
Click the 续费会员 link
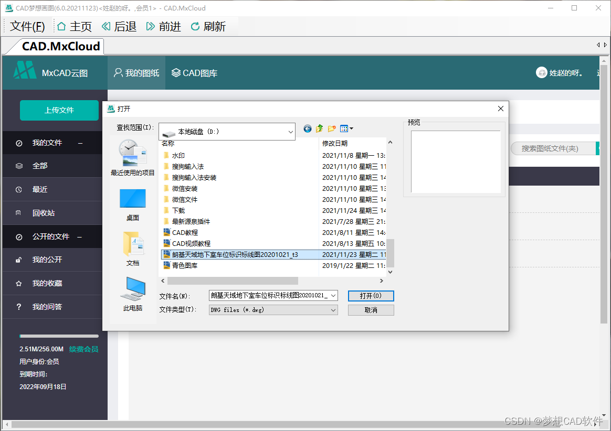click(x=83, y=349)
